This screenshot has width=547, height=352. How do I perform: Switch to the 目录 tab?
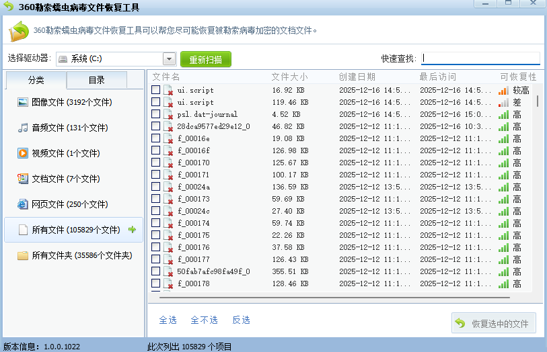[x=96, y=81]
